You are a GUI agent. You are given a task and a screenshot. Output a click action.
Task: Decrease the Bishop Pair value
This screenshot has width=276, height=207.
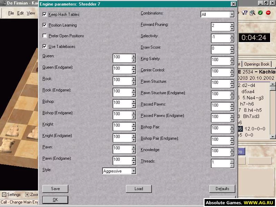[232, 131]
